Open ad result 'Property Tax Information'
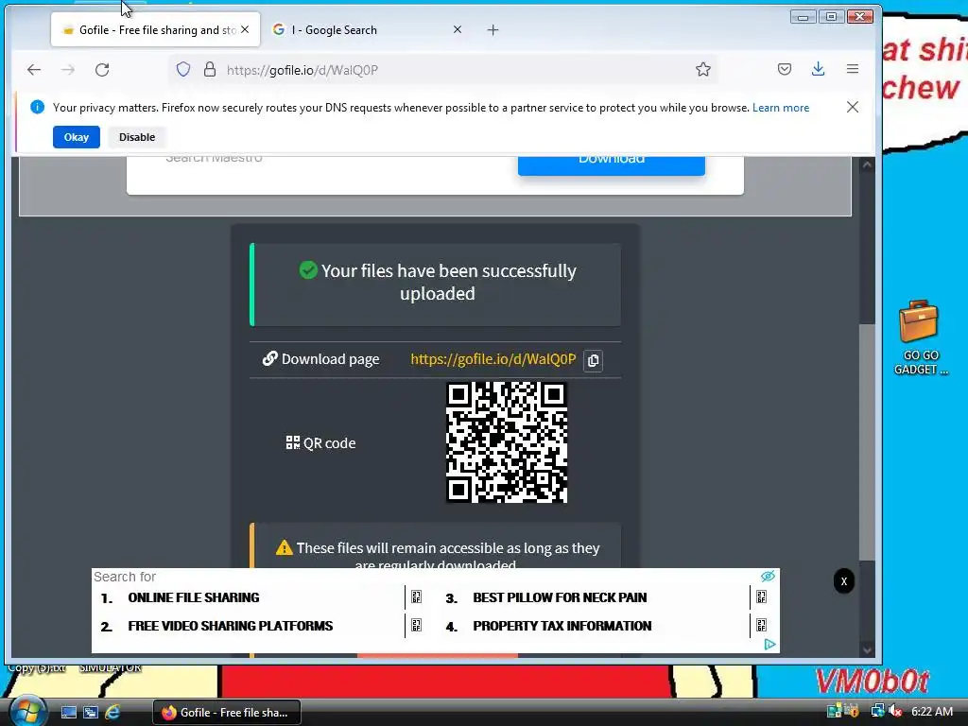The width and height of the screenshot is (968, 726). click(x=562, y=626)
